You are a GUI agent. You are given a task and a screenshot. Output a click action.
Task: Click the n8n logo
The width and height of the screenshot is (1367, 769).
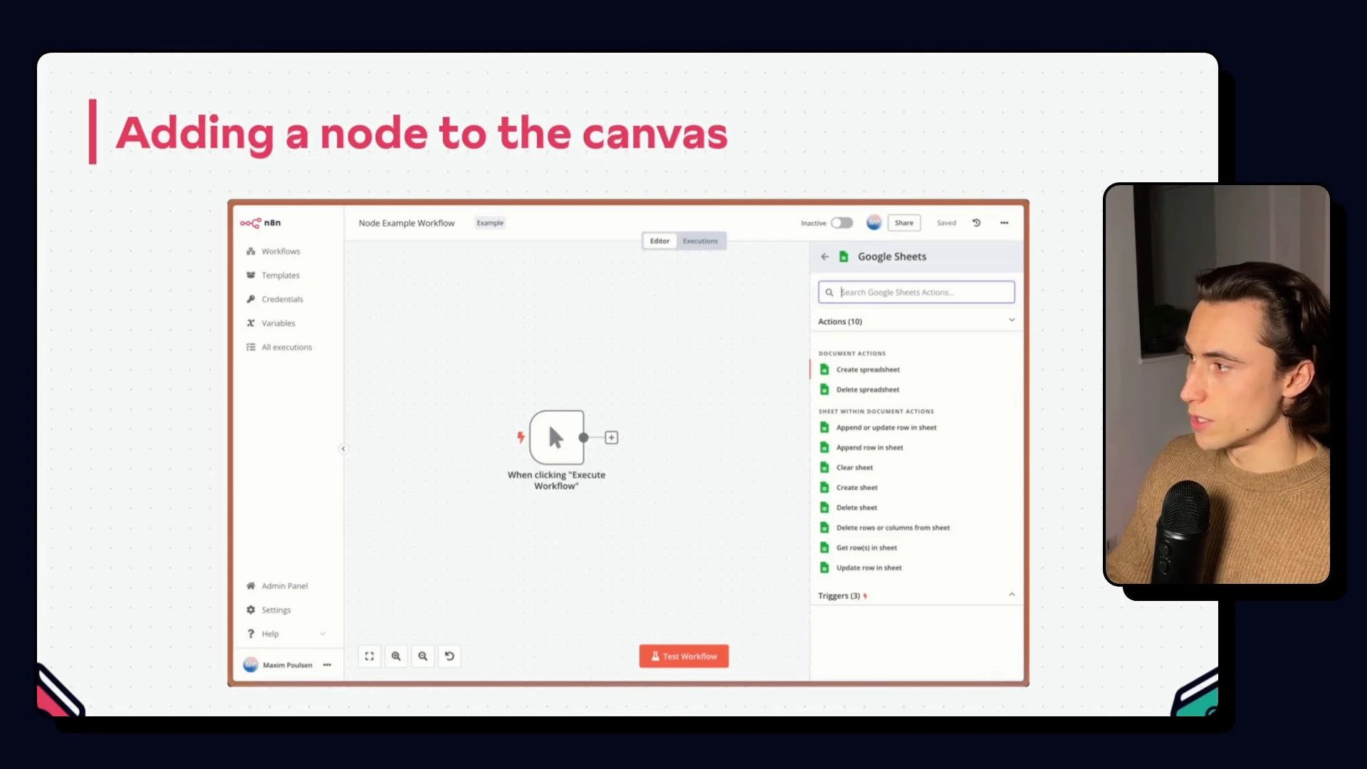261,223
